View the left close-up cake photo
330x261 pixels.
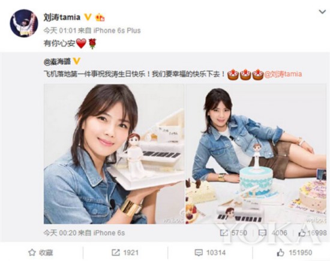[114, 154]
